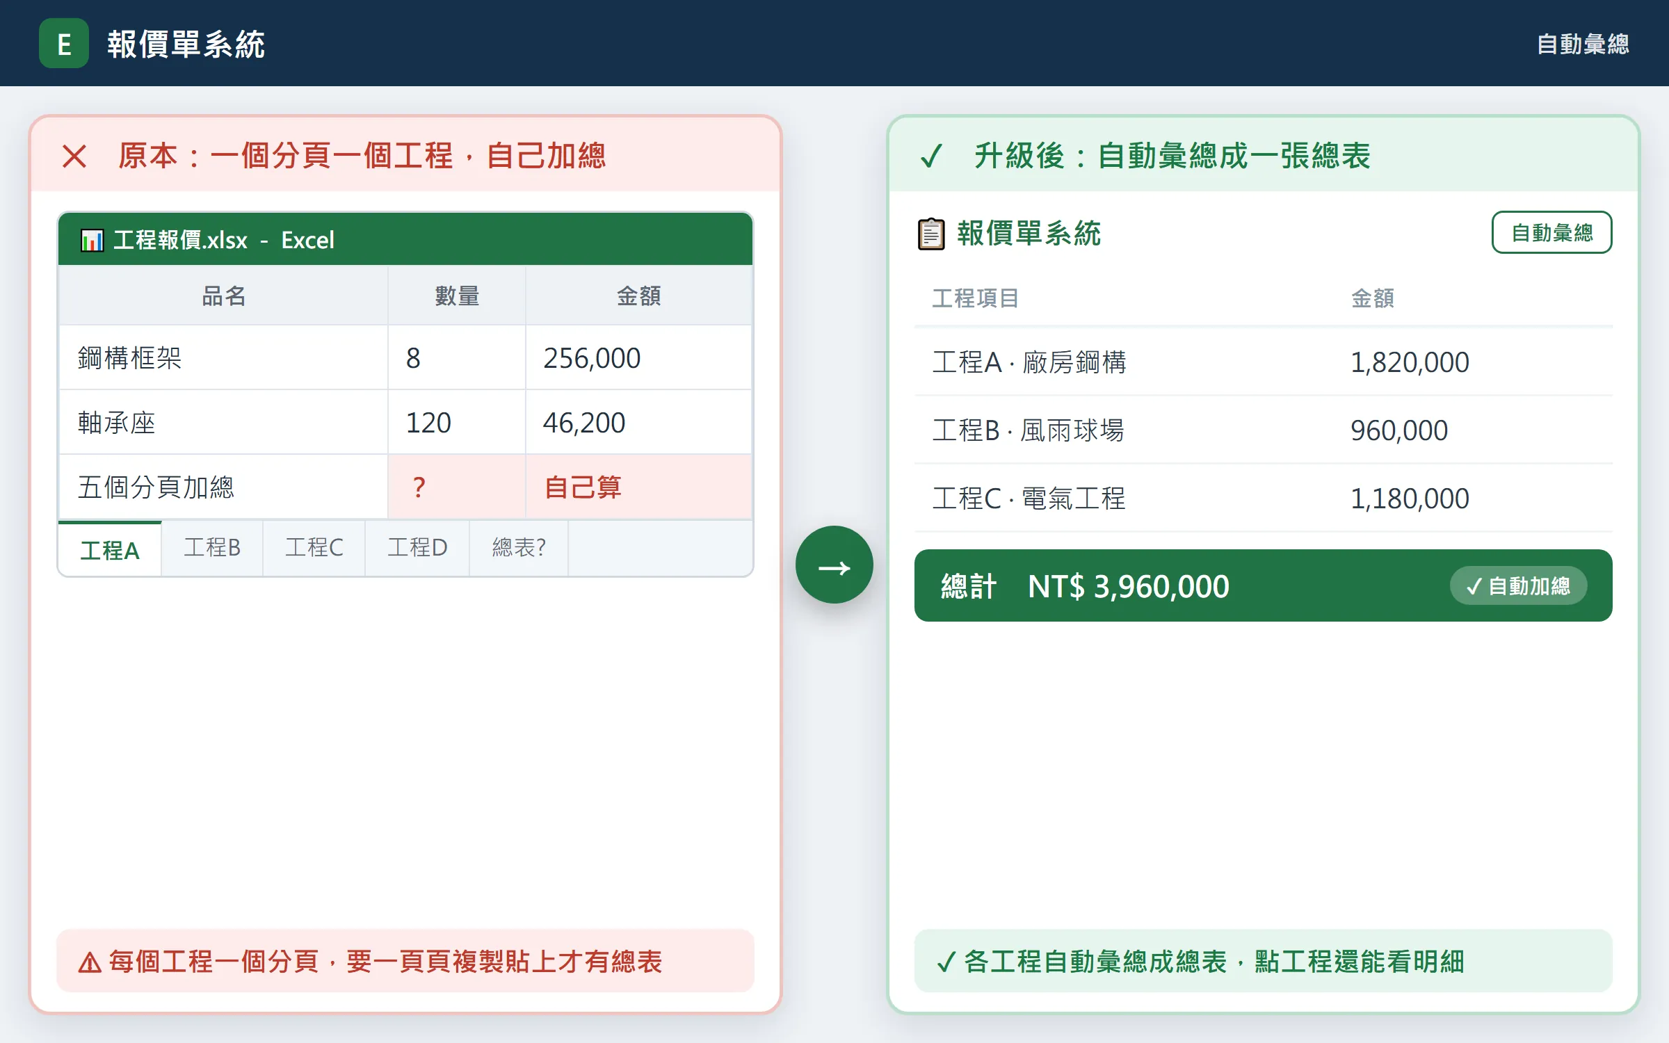The image size is (1669, 1043).
Task: Click the amount 1,180,000
Action: tap(1409, 499)
